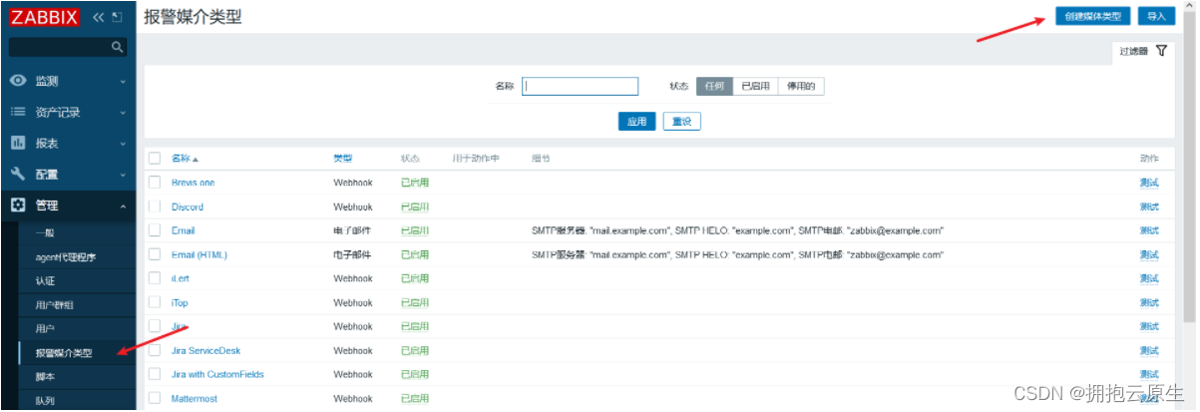Focus the sidebar search box

point(68,46)
